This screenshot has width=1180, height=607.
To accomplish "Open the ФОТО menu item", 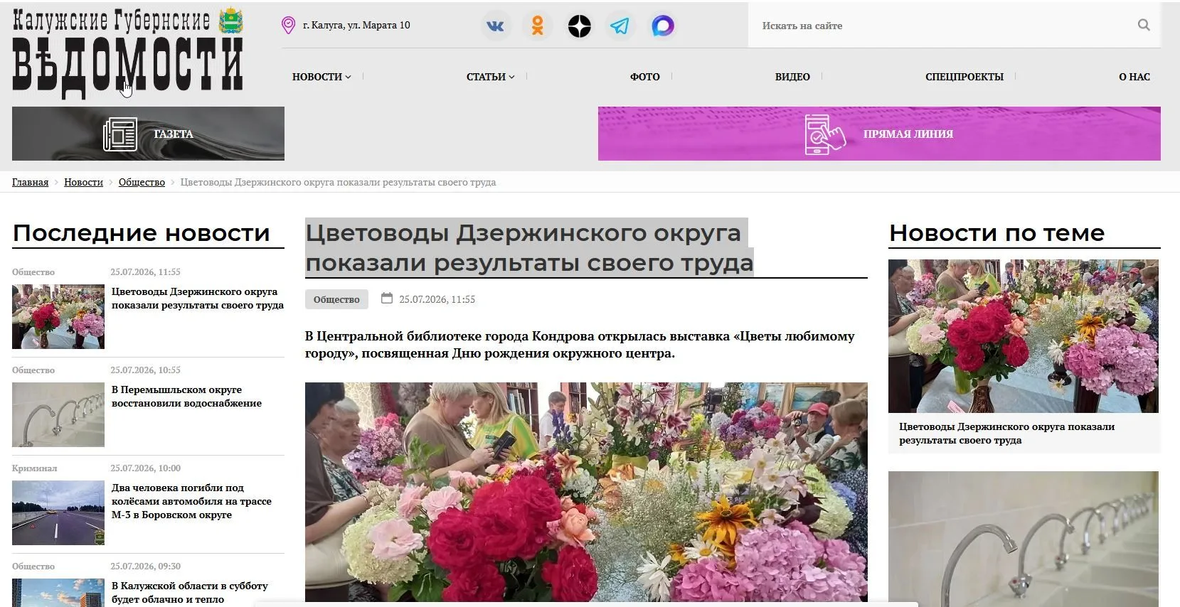I will 645,77.
